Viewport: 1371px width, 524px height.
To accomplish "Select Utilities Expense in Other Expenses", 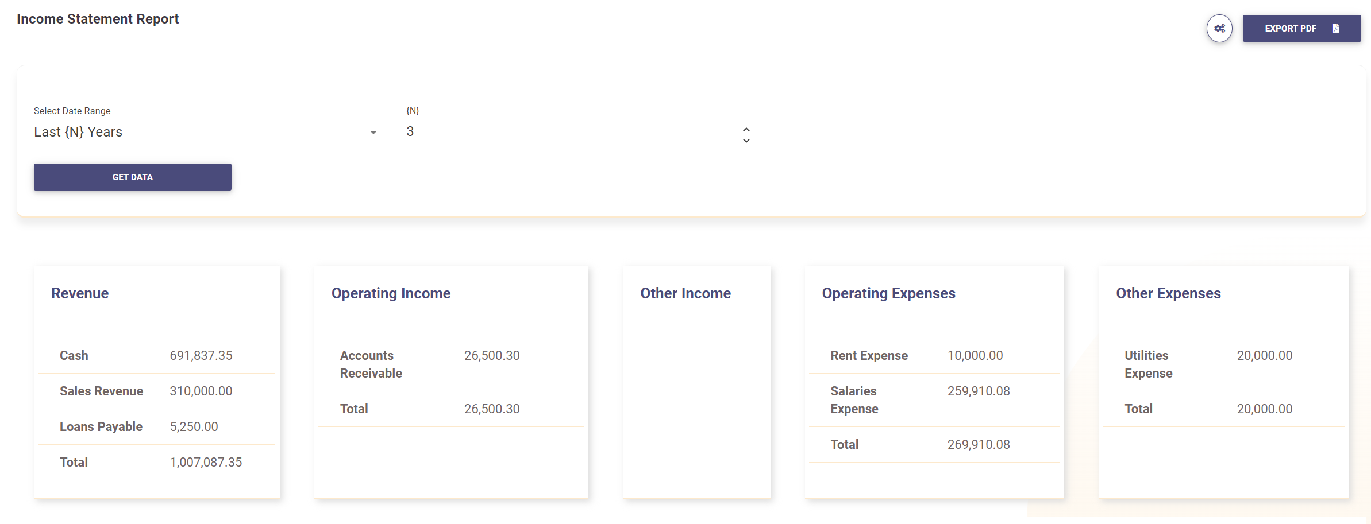I will point(1148,364).
